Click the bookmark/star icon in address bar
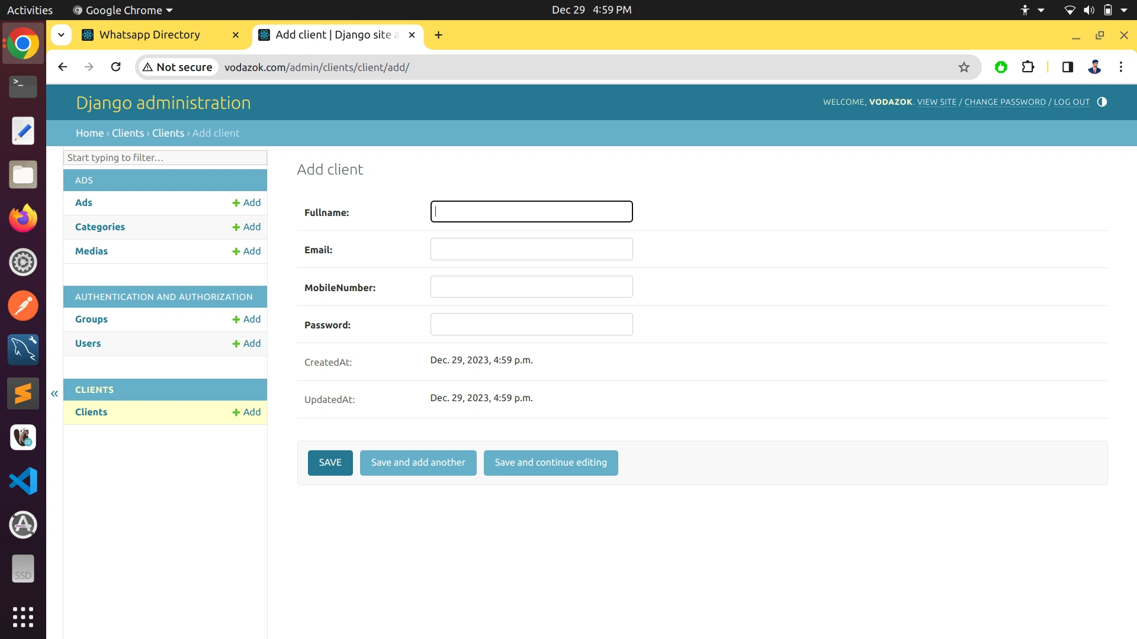 [963, 67]
